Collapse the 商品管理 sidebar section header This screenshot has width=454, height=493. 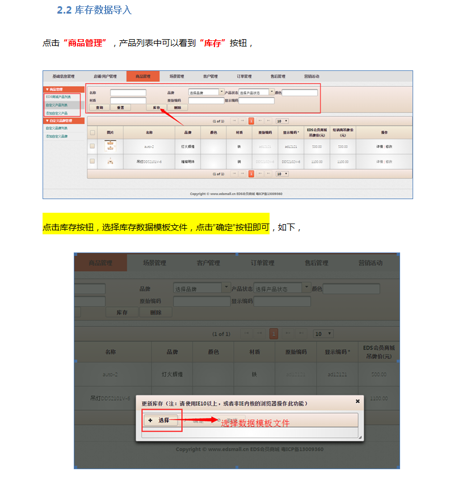pos(64,90)
